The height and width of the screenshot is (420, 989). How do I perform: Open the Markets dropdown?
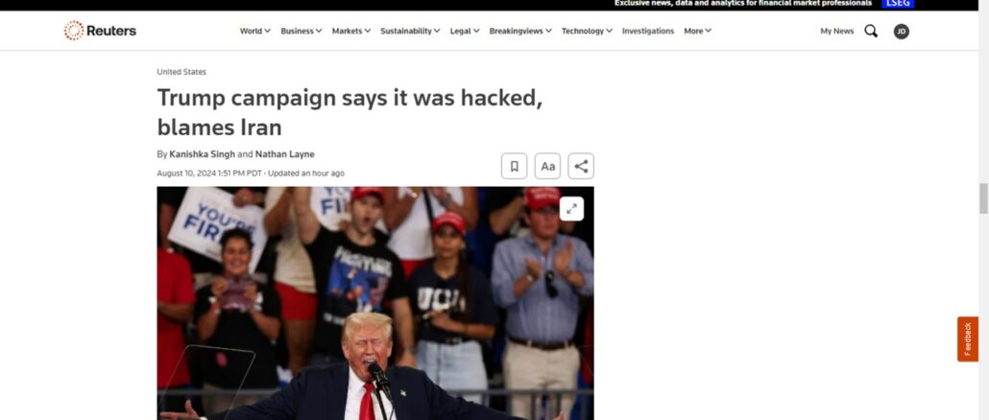click(351, 31)
